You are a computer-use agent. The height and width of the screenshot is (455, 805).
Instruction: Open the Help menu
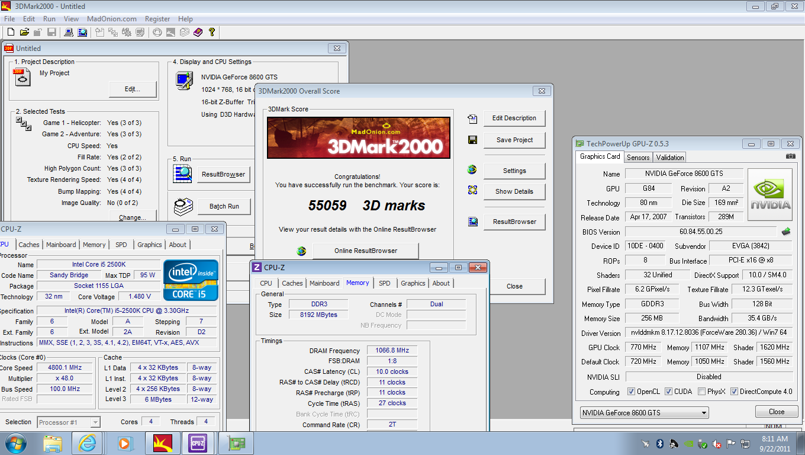(x=185, y=19)
